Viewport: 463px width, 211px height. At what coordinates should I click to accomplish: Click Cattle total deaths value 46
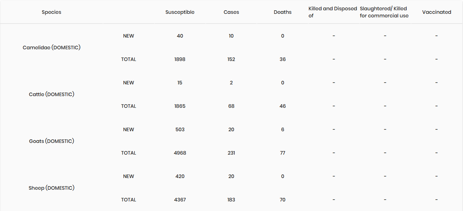(283, 106)
